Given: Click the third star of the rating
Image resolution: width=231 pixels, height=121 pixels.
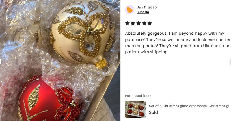Looking at the screenshot, I should [139, 23].
